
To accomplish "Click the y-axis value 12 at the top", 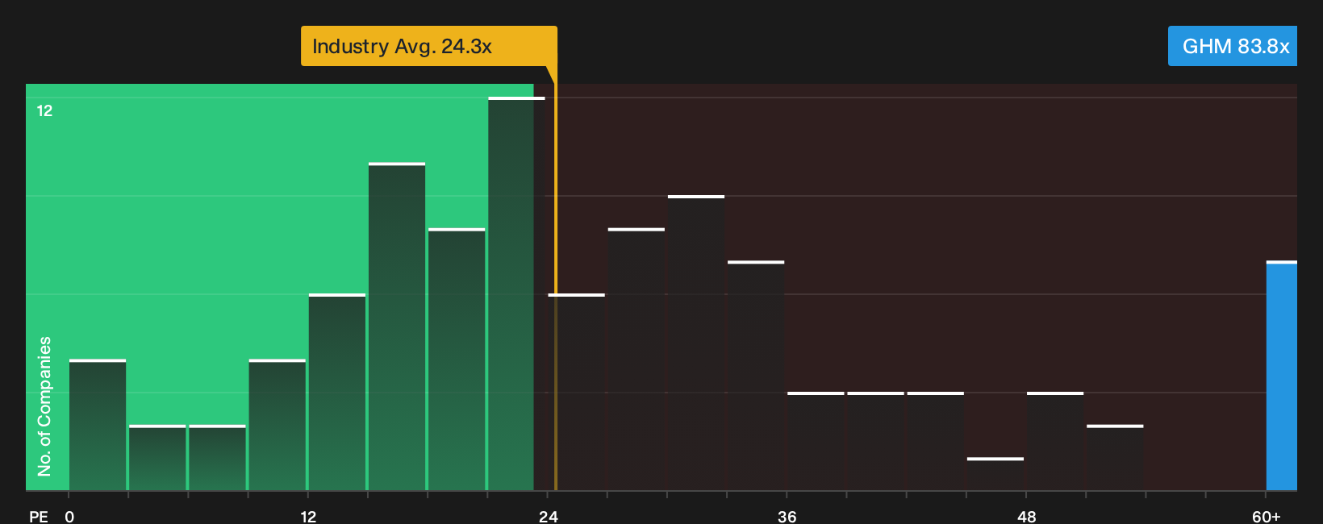I will tap(44, 110).
